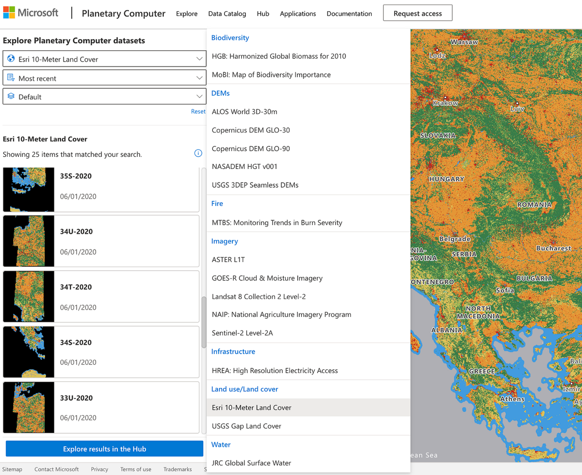This screenshot has height=475, width=582.
Task: Choose Copernicus DEM GLO-30 dataset
Action: click(308, 130)
